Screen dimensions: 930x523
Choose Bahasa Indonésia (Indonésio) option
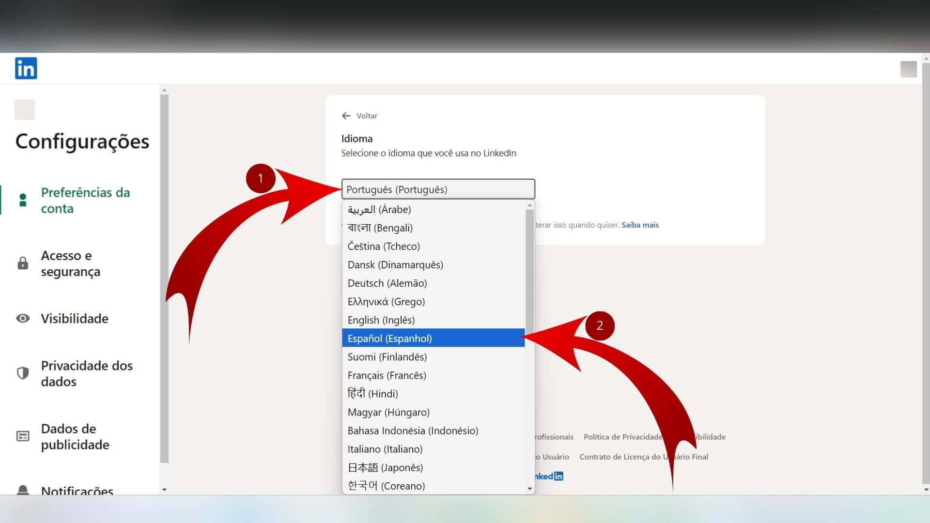[434, 431]
